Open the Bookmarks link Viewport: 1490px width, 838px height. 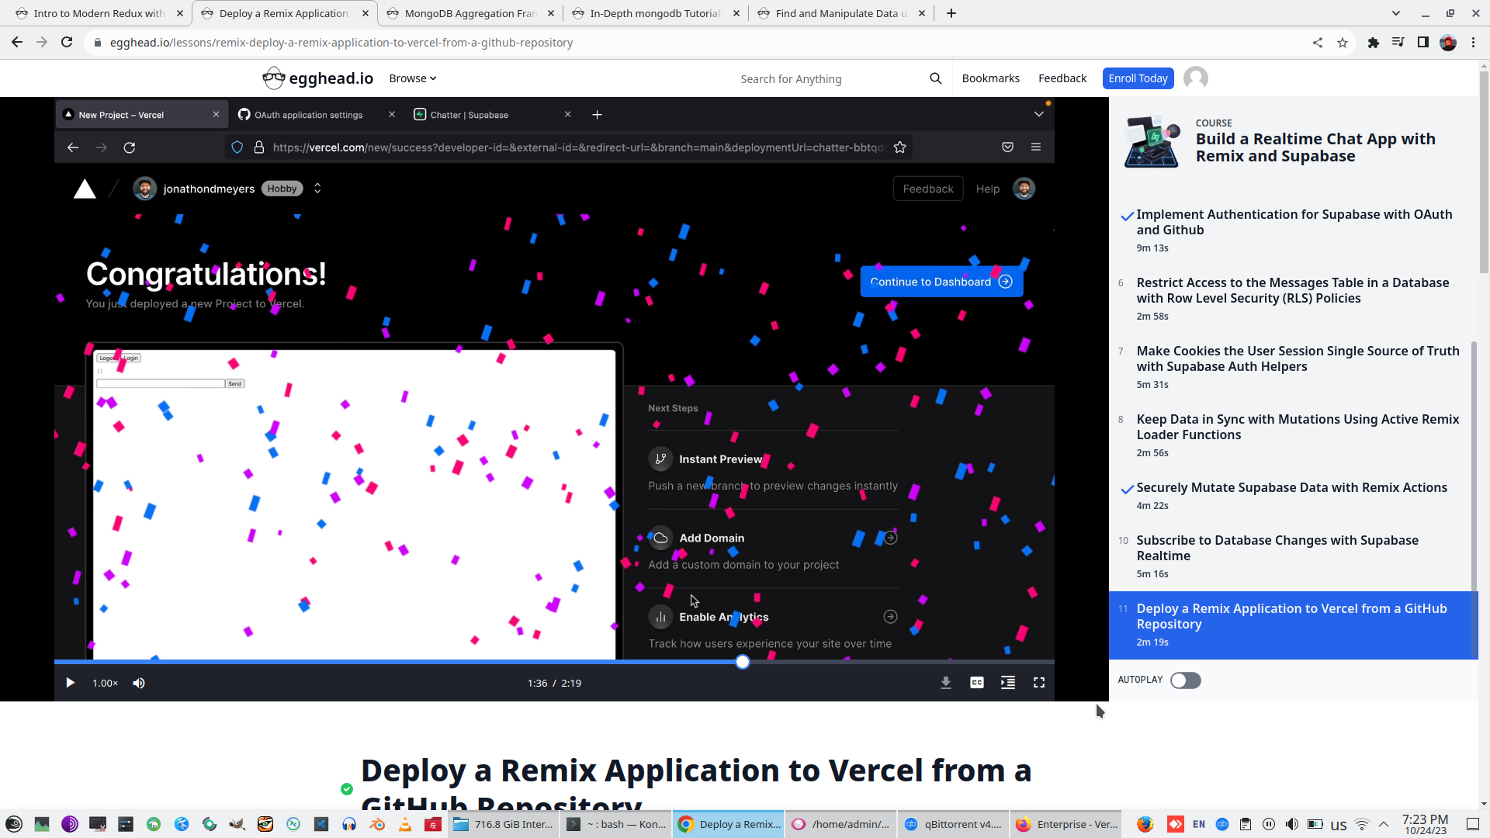click(x=990, y=78)
